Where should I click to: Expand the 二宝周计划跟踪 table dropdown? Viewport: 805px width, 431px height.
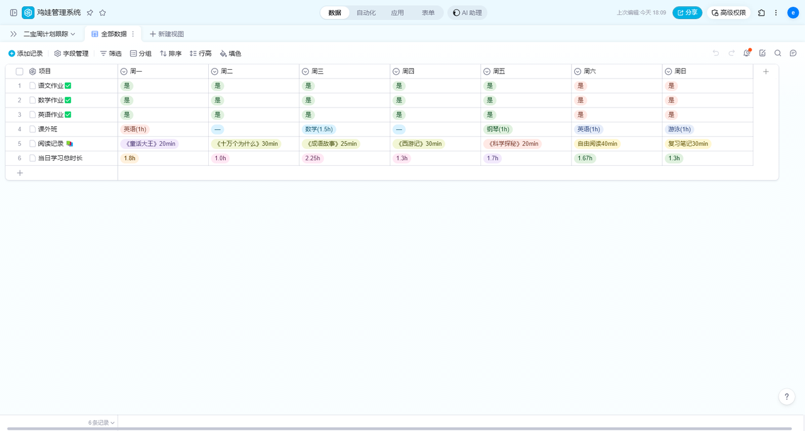pyautogui.click(x=73, y=34)
